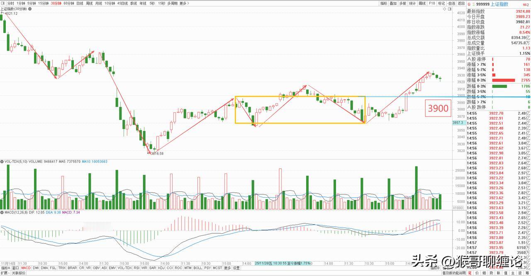Switch to 周线 weekly chart

89,3
